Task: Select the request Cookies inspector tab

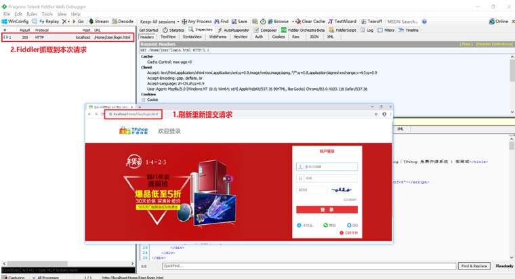Action: [279, 37]
